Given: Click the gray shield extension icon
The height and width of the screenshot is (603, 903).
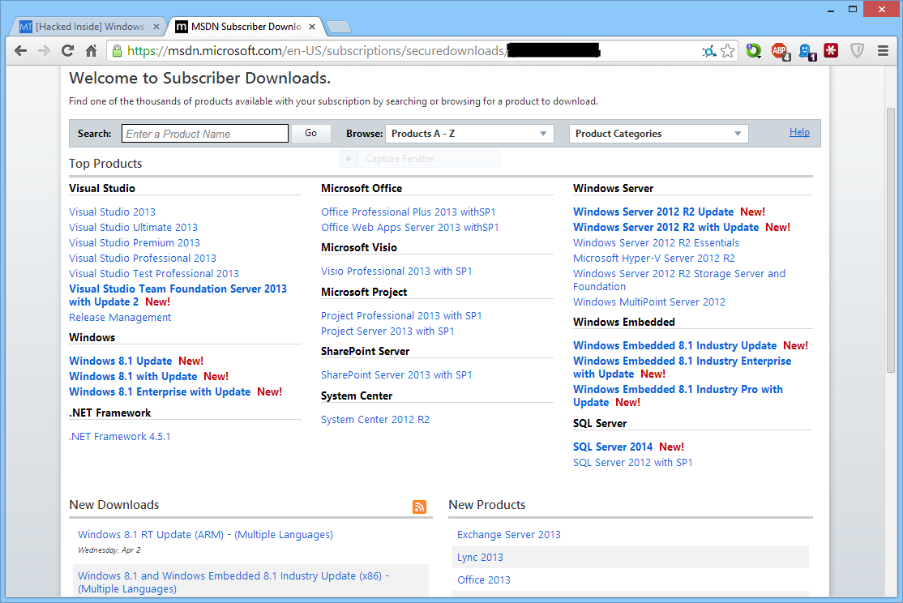Looking at the screenshot, I should pos(857,51).
